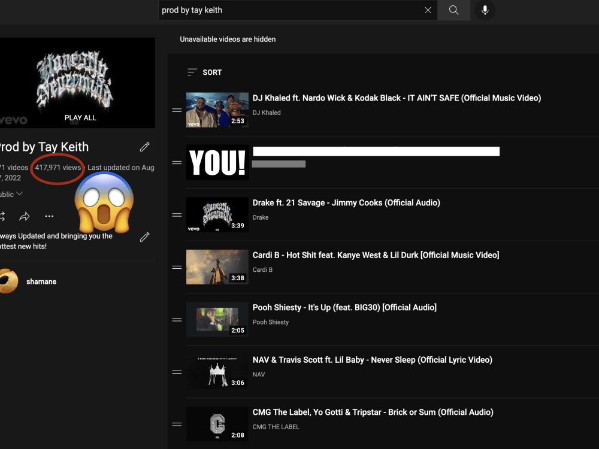599x449 pixels.
Task: Open the Cardi B Hot Shit thumbnail
Action: tap(217, 267)
